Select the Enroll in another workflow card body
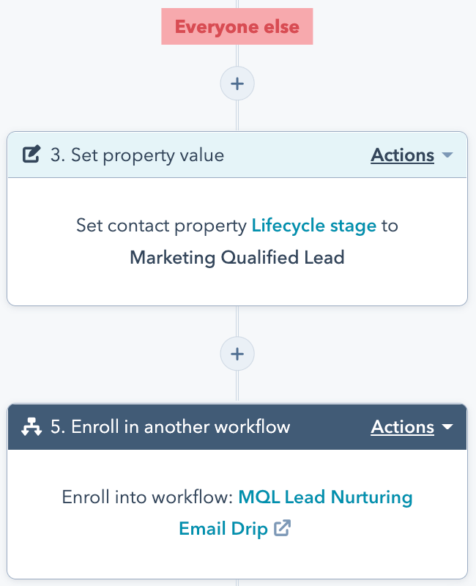The width and height of the screenshot is (476, 586). coord(237,557)
